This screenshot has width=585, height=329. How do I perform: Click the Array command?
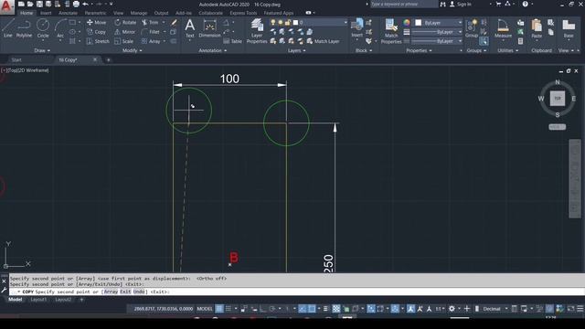click(151, 41)
